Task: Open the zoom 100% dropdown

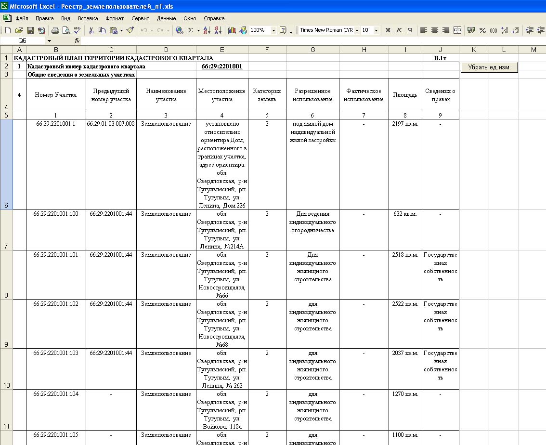Action: coord(273,30)
